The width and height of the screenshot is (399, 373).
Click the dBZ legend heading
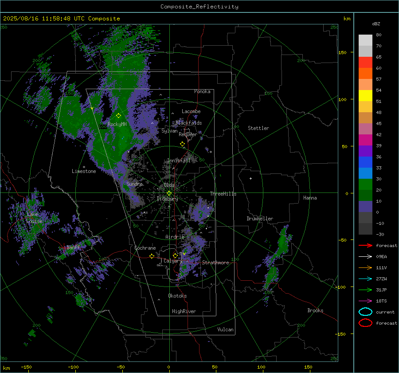click(x=376, y=24)
